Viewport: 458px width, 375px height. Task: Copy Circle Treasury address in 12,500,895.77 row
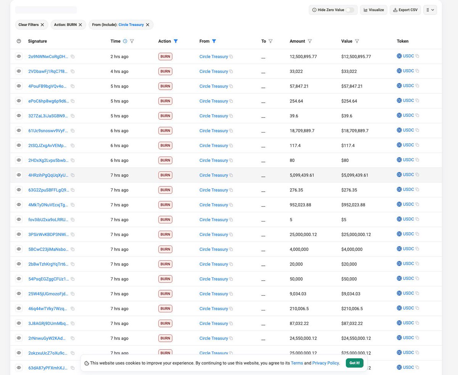[x=231, y=57]
